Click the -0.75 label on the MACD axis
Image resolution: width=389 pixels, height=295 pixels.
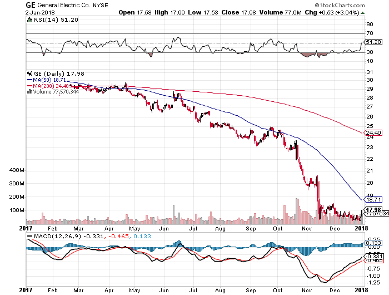coord(373,269)
